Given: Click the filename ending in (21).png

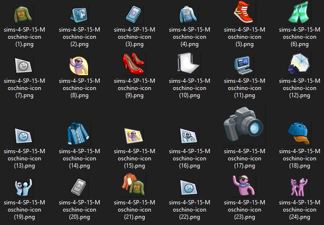Looking at the screenshot, I should tap(134, 210).
